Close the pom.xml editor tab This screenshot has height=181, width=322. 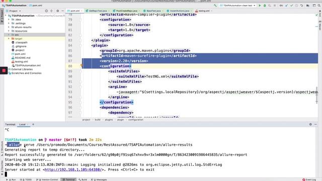(82, 11)
